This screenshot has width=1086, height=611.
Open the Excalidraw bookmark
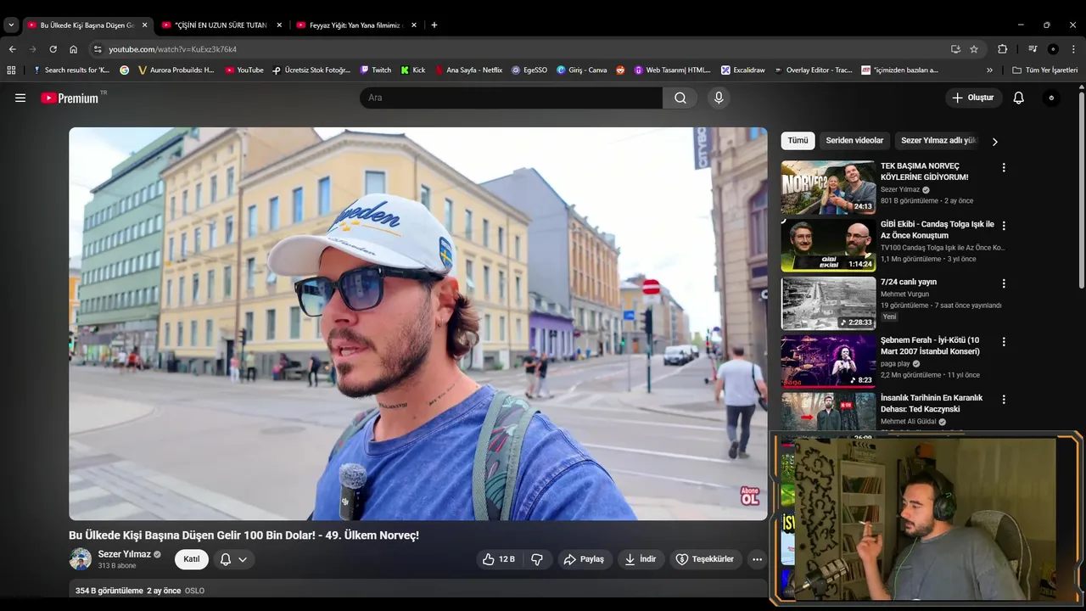(742, 70)
